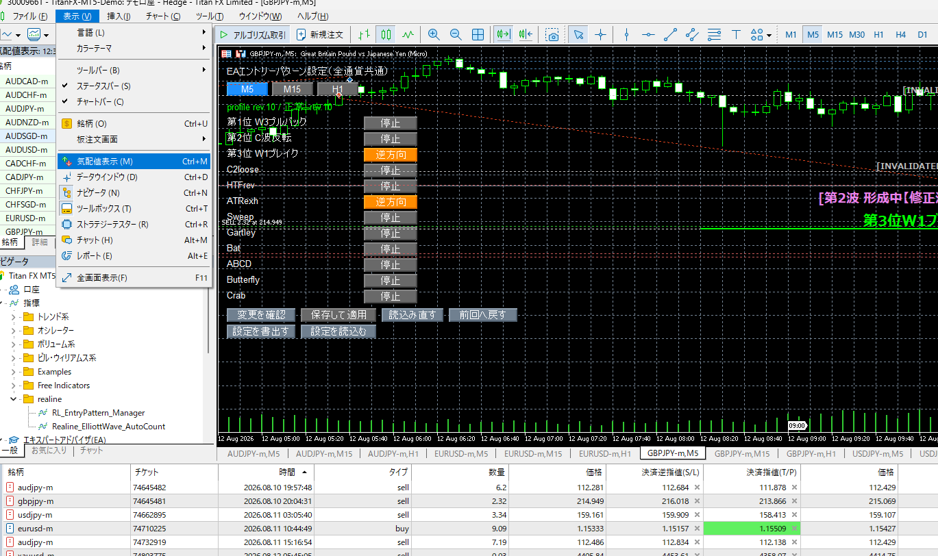Viewport: 938px width, 556px height.
Task: Switch chart to bar chart display
Action: [x=365, y=34]
